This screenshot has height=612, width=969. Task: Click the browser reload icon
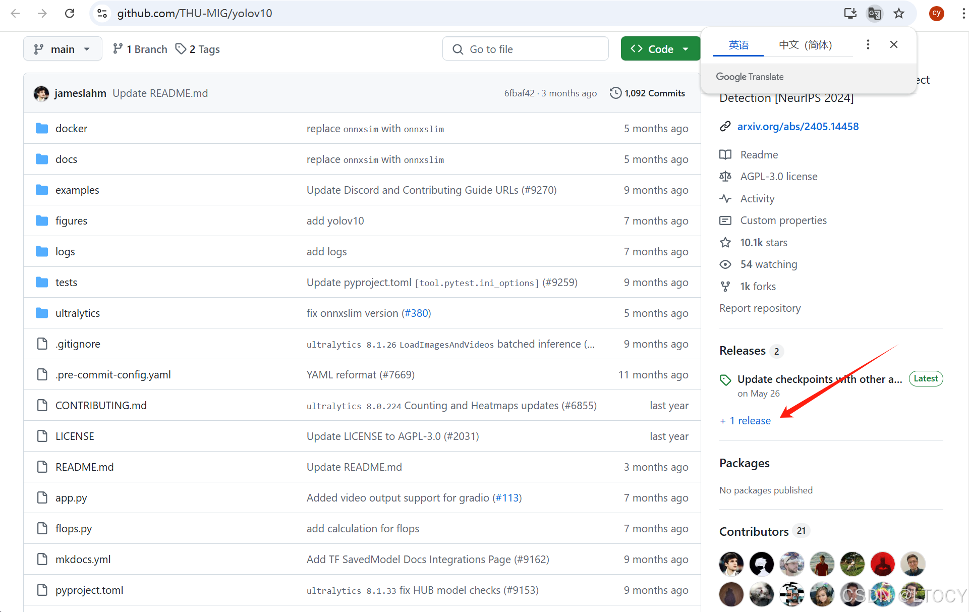[70, 13]
